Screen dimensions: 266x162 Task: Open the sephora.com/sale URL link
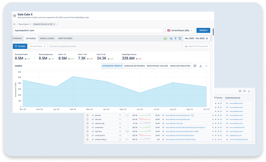174,123
